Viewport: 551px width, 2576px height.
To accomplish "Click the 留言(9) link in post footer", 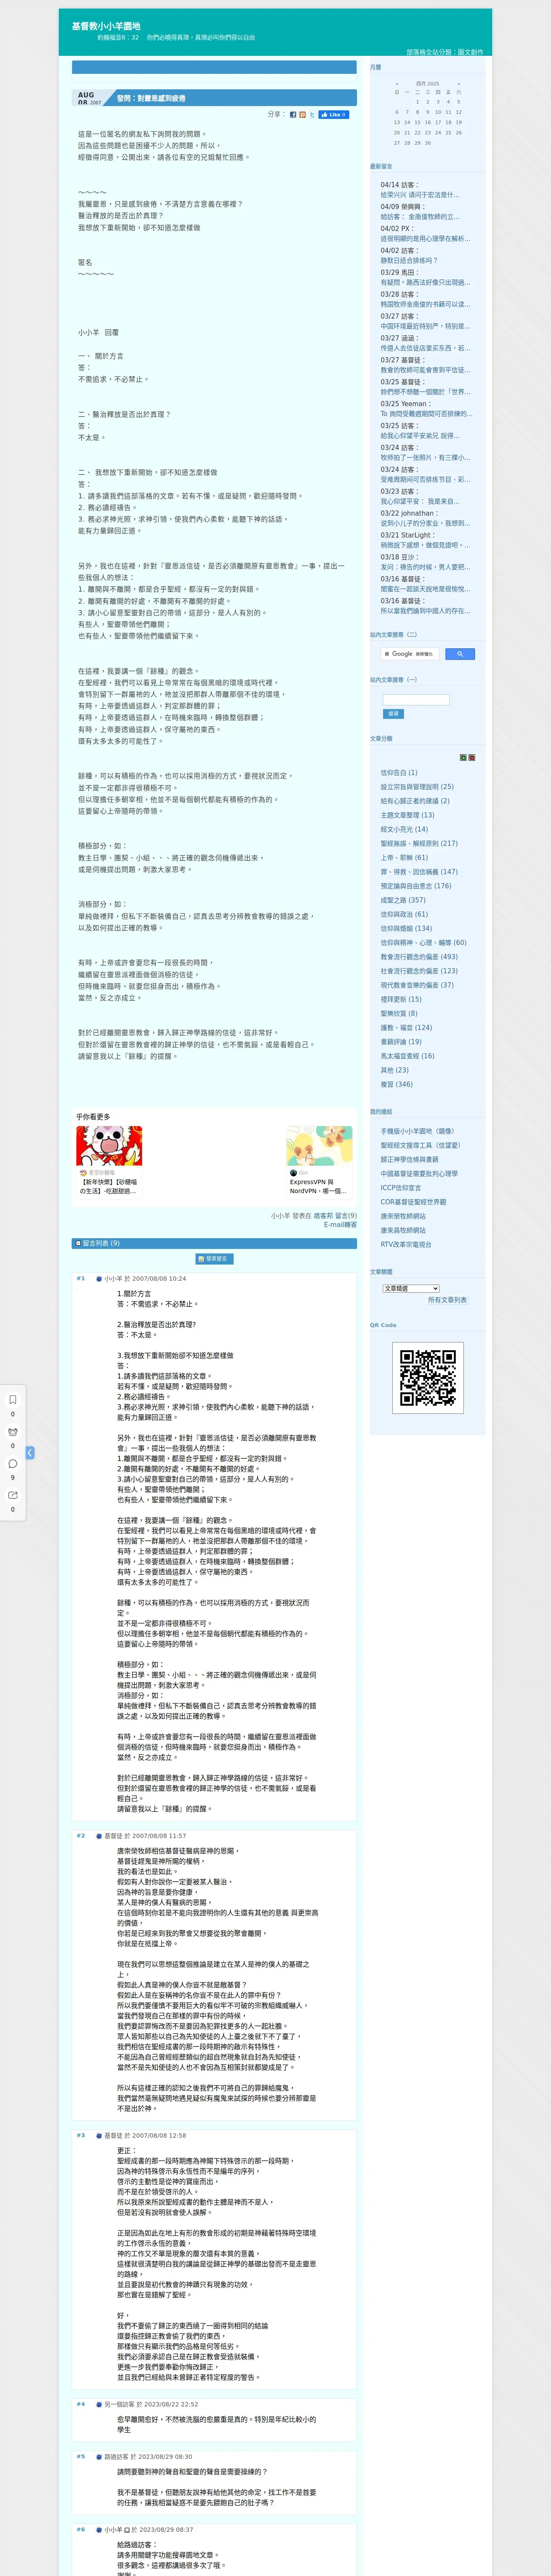I will tap(346, 1216).
